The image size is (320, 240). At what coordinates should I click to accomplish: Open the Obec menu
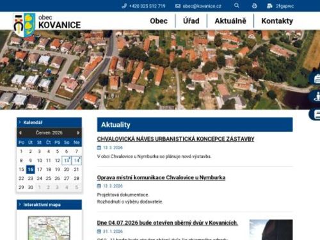(x=159, y=21)
